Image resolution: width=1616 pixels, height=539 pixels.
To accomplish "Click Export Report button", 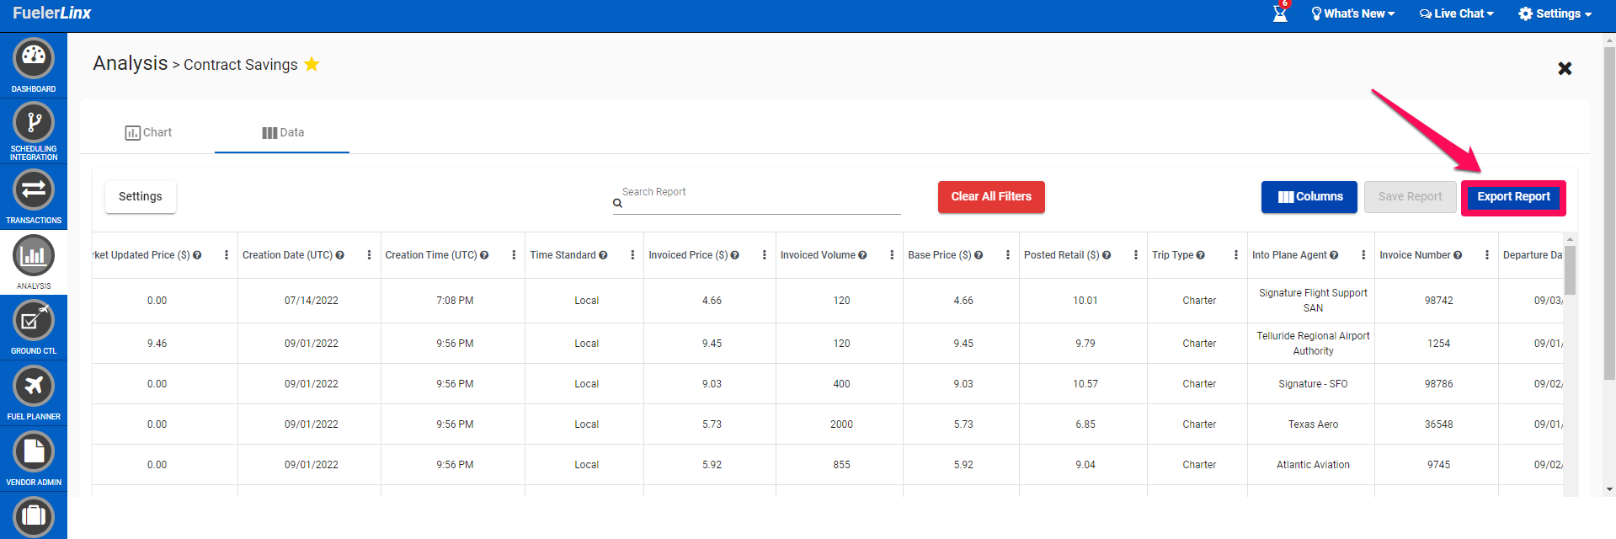I will coord(1513,197).
